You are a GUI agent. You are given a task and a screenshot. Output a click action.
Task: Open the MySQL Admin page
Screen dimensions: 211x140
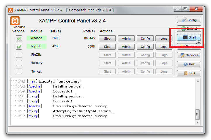tap(126, 47)
